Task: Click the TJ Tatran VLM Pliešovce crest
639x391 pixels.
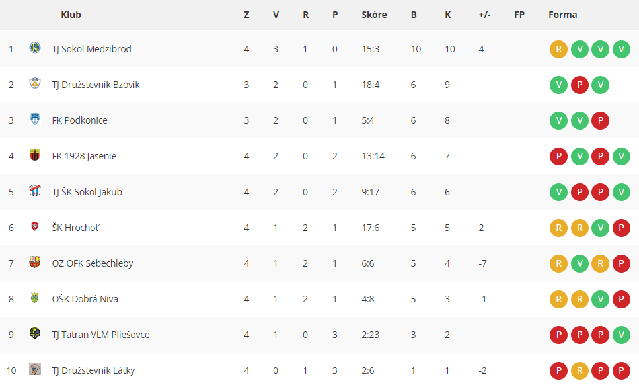Action: [x=35, y=333]
